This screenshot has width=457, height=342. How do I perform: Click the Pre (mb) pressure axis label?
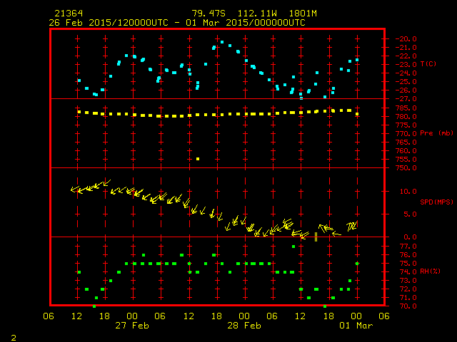[436, 133]
